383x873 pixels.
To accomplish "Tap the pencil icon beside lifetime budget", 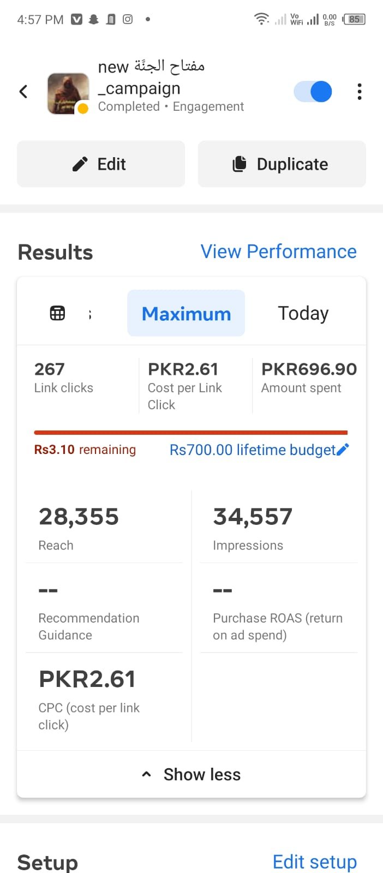I will point(343,450).
